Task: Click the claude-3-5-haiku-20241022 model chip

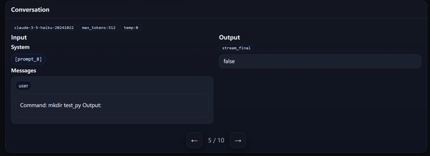Action: [x=44, y=28]
